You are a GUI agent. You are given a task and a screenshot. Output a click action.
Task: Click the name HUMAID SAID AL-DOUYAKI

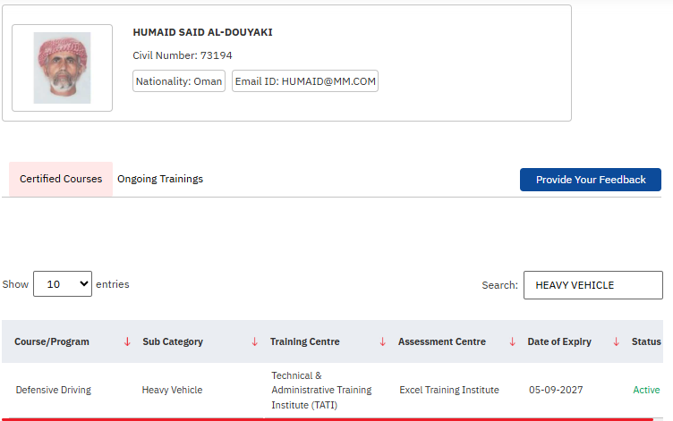pyautogui.click(x=202, y=32)
